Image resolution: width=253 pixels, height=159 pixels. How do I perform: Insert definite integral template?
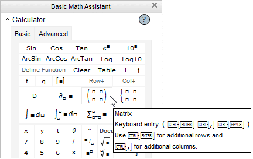coord(66,114)
